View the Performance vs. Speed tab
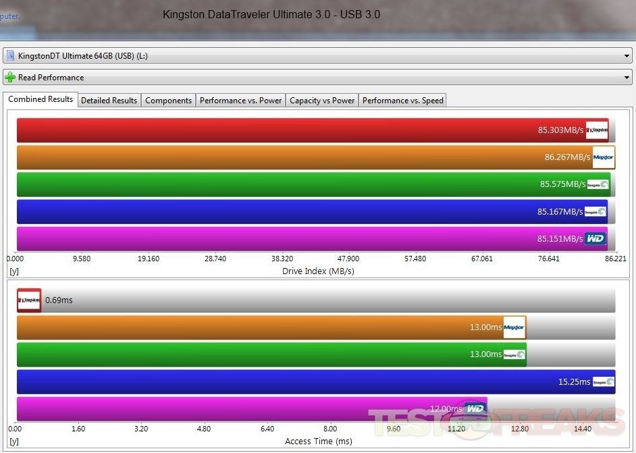Screen dimensions: 636x453 click(x=402, y=101)
